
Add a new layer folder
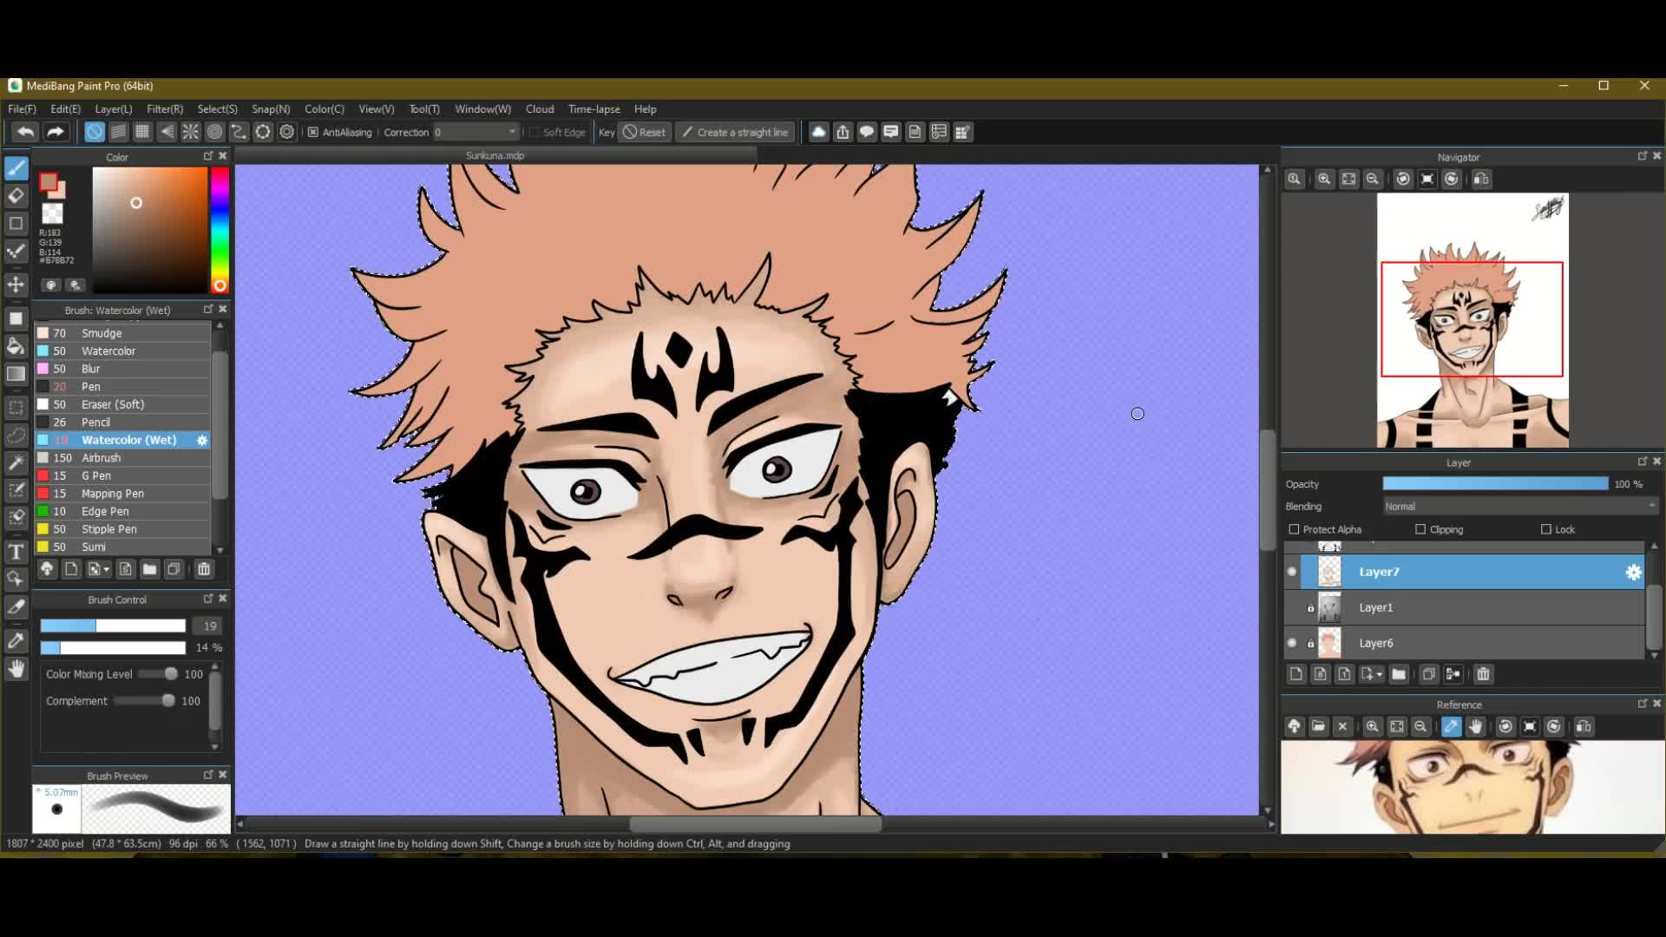(1399, 674)
